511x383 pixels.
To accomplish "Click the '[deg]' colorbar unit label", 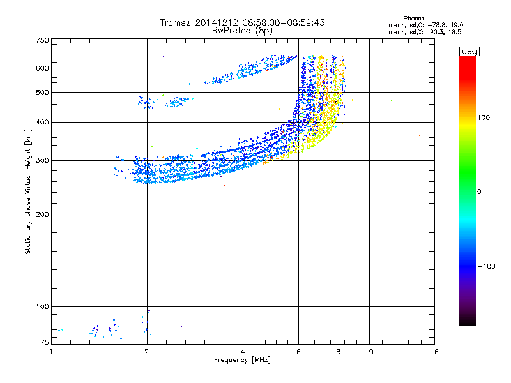I will [469, 51].
